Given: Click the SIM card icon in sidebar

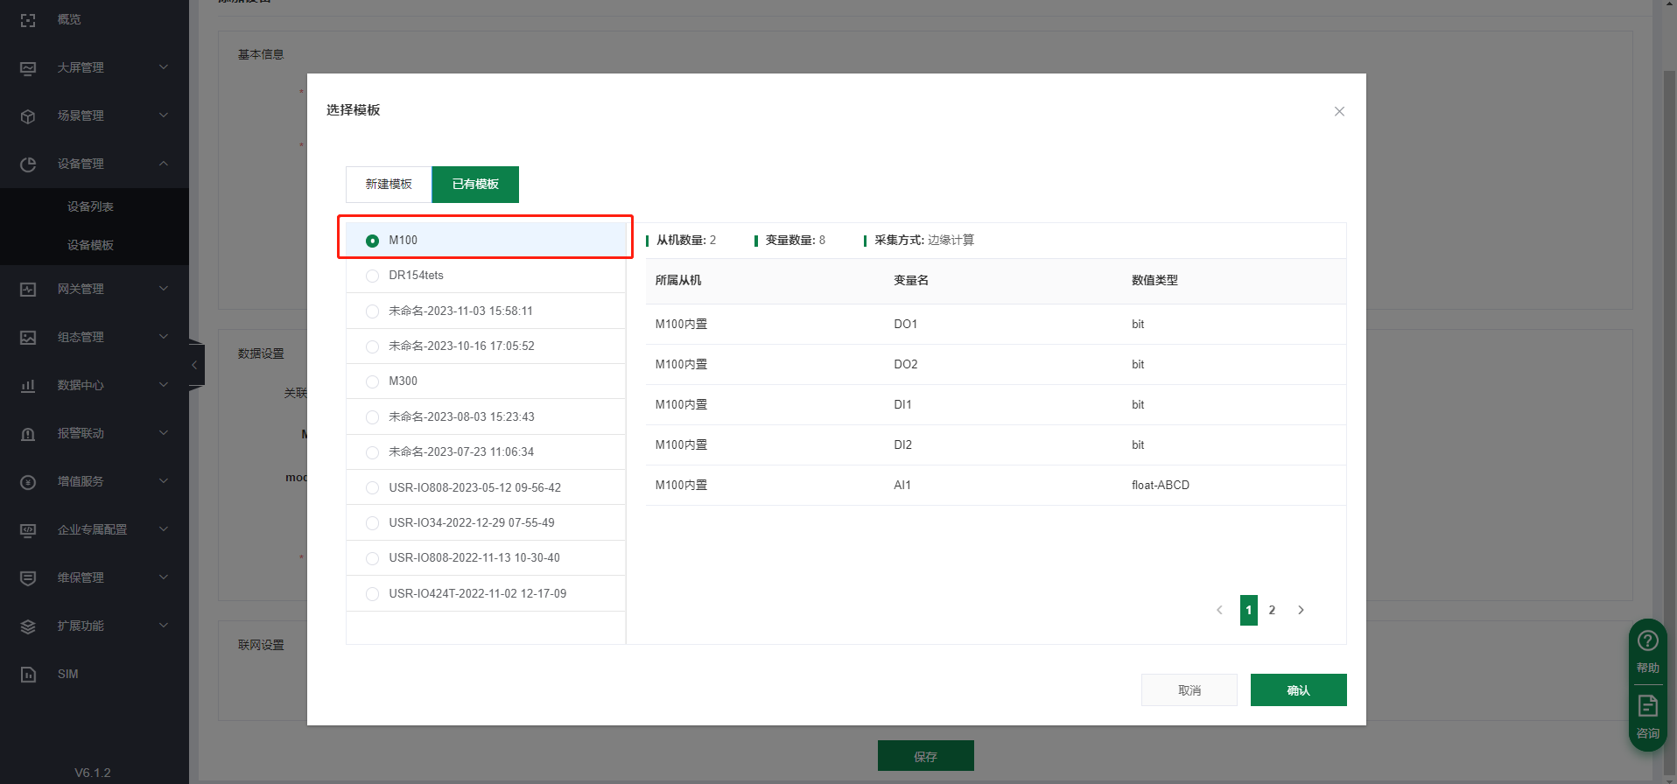Looking at the screenshot, I should [x=28, y=674].
